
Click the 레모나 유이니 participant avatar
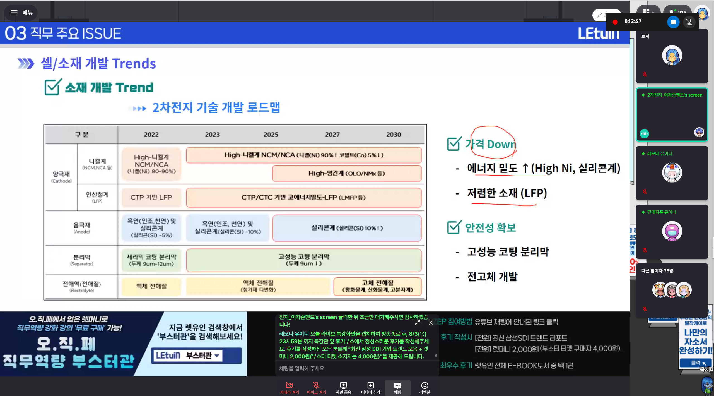tap(672, 172)
